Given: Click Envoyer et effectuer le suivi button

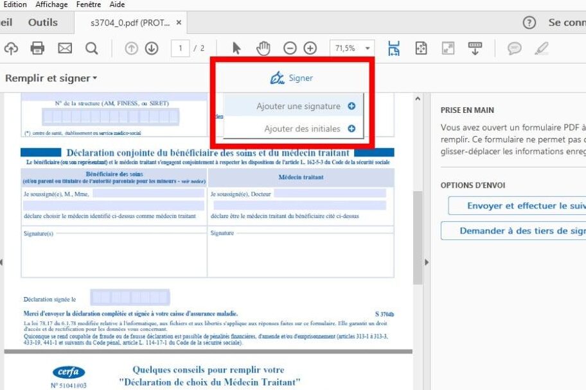Looking at the screenshot, I should (x=517, y=206).
